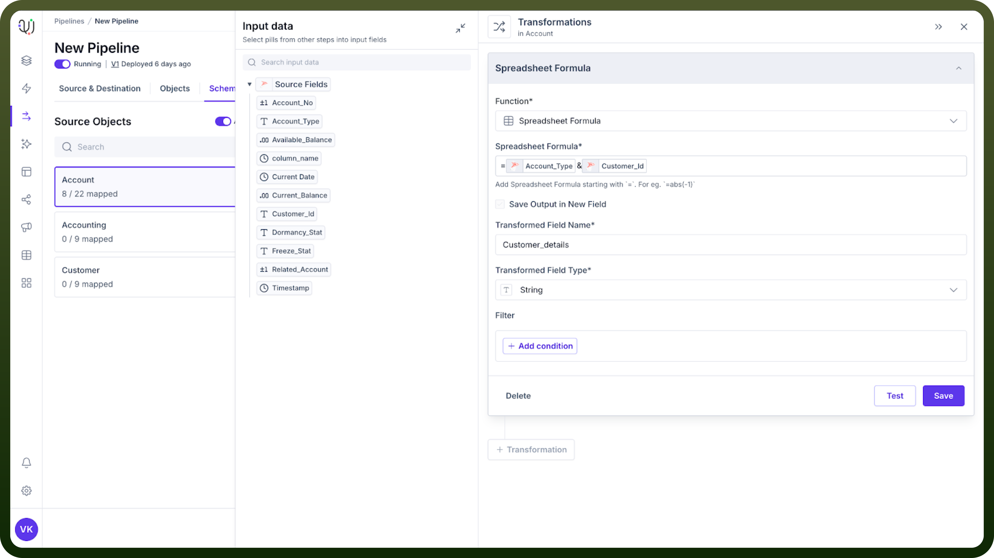This screenshot has height=558, width=994.
Task: Click the double chevron expand panel icon
Action: pyautogui.click(x=938, y=27)
